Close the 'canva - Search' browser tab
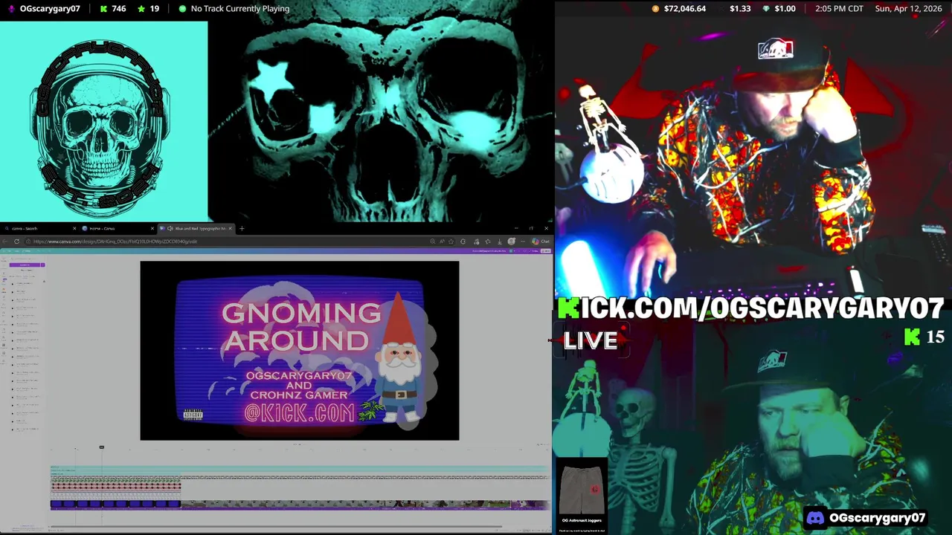This screenshot has width=952, height=535. [x=74, y=228]
